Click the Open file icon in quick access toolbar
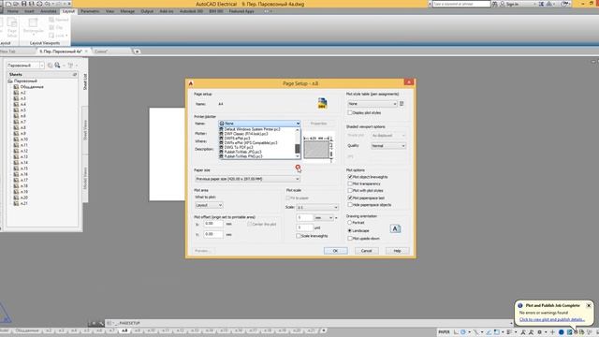The width and height of the screenshot is (599, 337). pos(16,4)
